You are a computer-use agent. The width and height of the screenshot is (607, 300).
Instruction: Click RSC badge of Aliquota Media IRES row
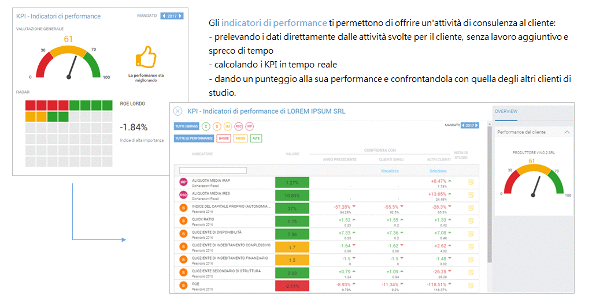coord(183,196)
